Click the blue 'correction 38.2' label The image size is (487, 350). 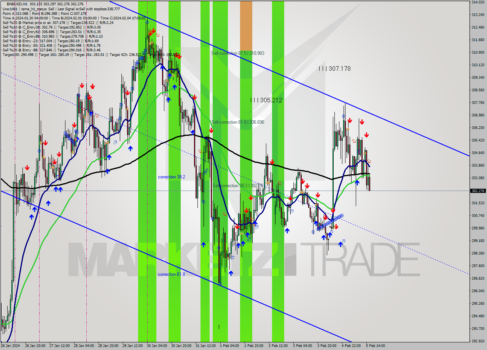(172, 177)
